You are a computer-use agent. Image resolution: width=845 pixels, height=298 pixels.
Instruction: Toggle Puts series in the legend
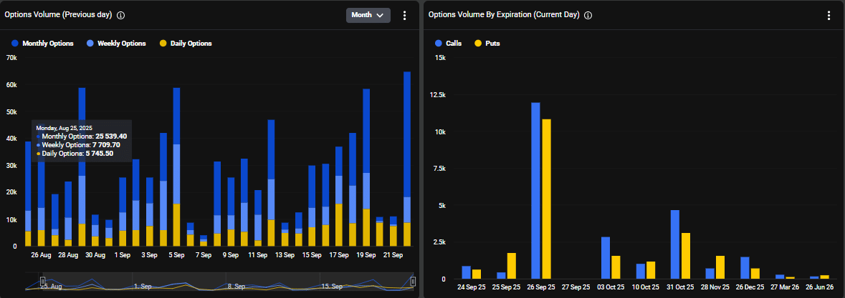click(x=486, y=44)
